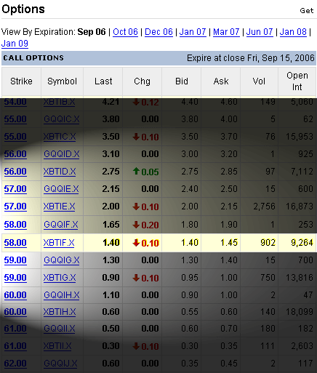The width and height of the screenshot is (317, 373).
Task: Select open interest value 9,264
Action: [x=302, y=243]
